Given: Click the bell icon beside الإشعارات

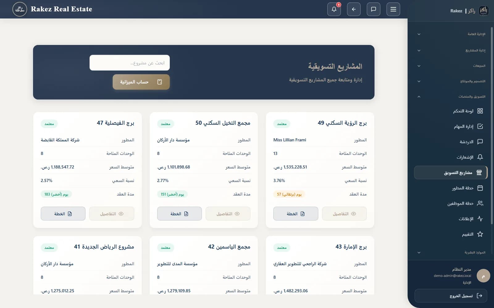Looking at the screenshot, I should coord(480,157).
